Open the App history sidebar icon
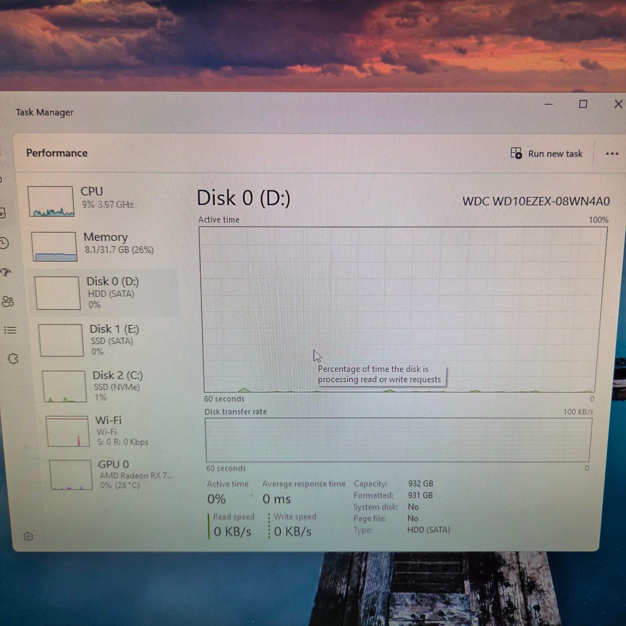 pyautogui.click(x=4, y=243)
